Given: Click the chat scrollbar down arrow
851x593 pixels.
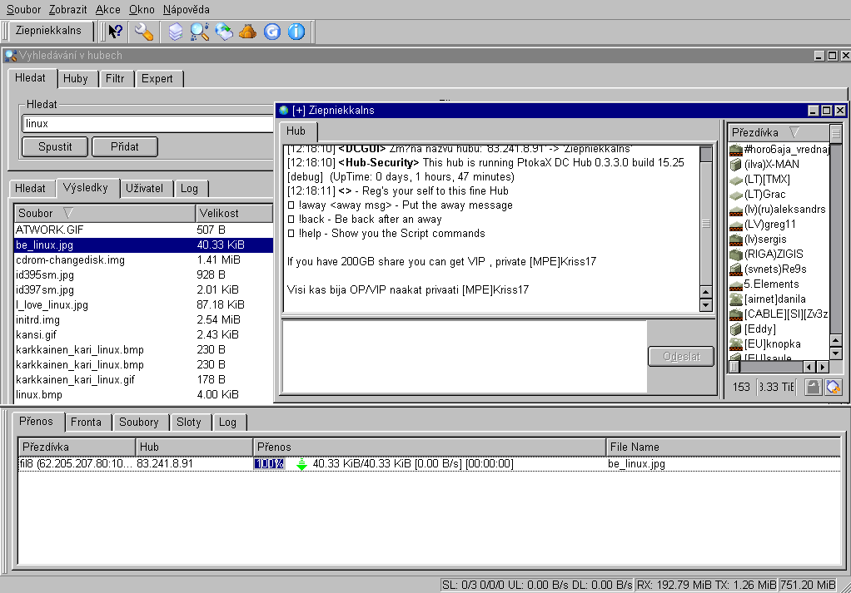Looking at the screenshot, I should coord(705,305).
